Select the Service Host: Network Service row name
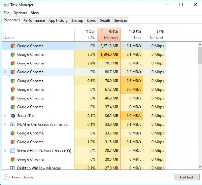 pos(44,151)
